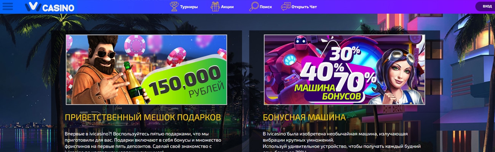The width and height of the screenshot is (495, 152).
Task: Open the Машина бонусов banner image
Action: [345, 70]
